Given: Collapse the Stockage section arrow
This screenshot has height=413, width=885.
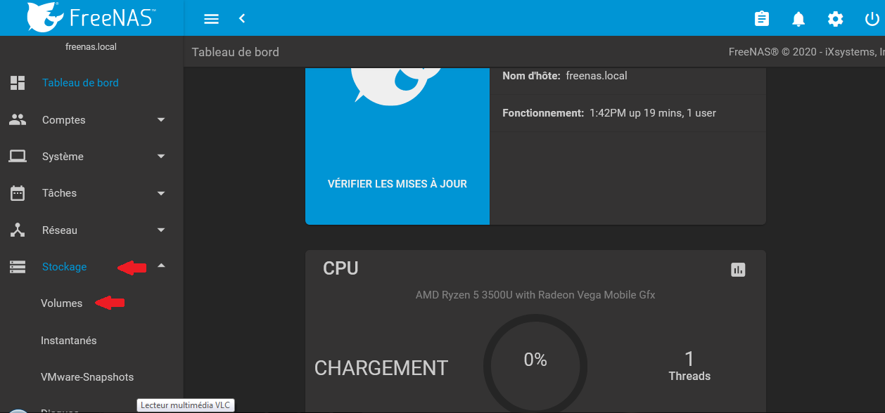Looking at the screenshot, I should (x=161, y=266).
